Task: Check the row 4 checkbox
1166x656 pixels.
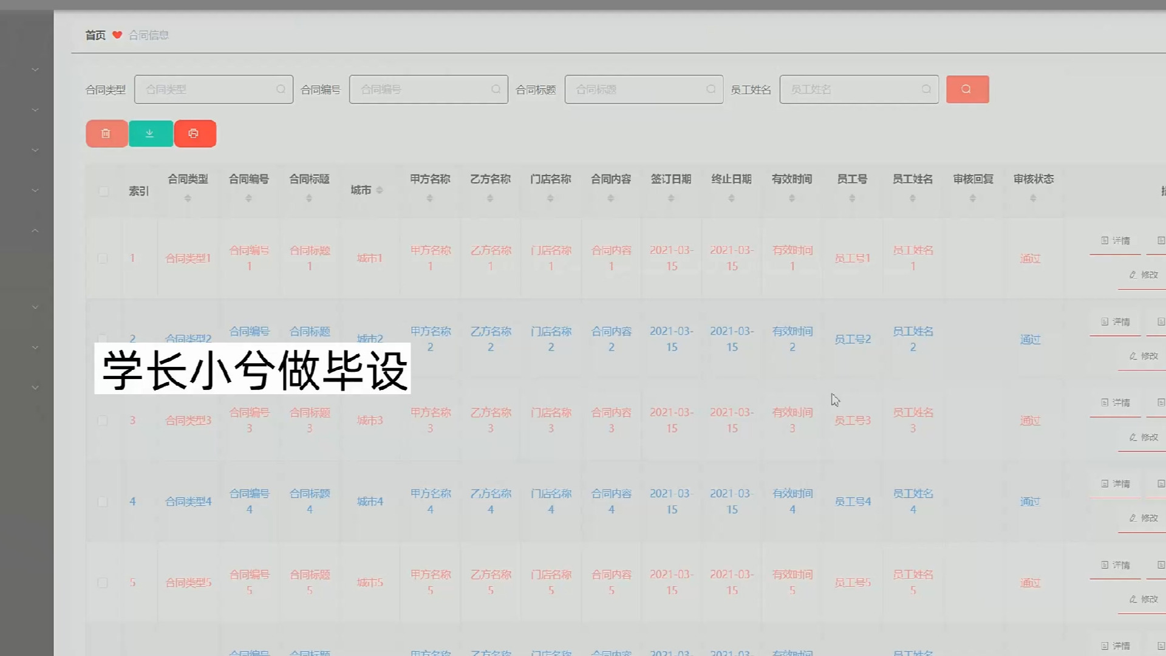Action: (x=103, y=502)
